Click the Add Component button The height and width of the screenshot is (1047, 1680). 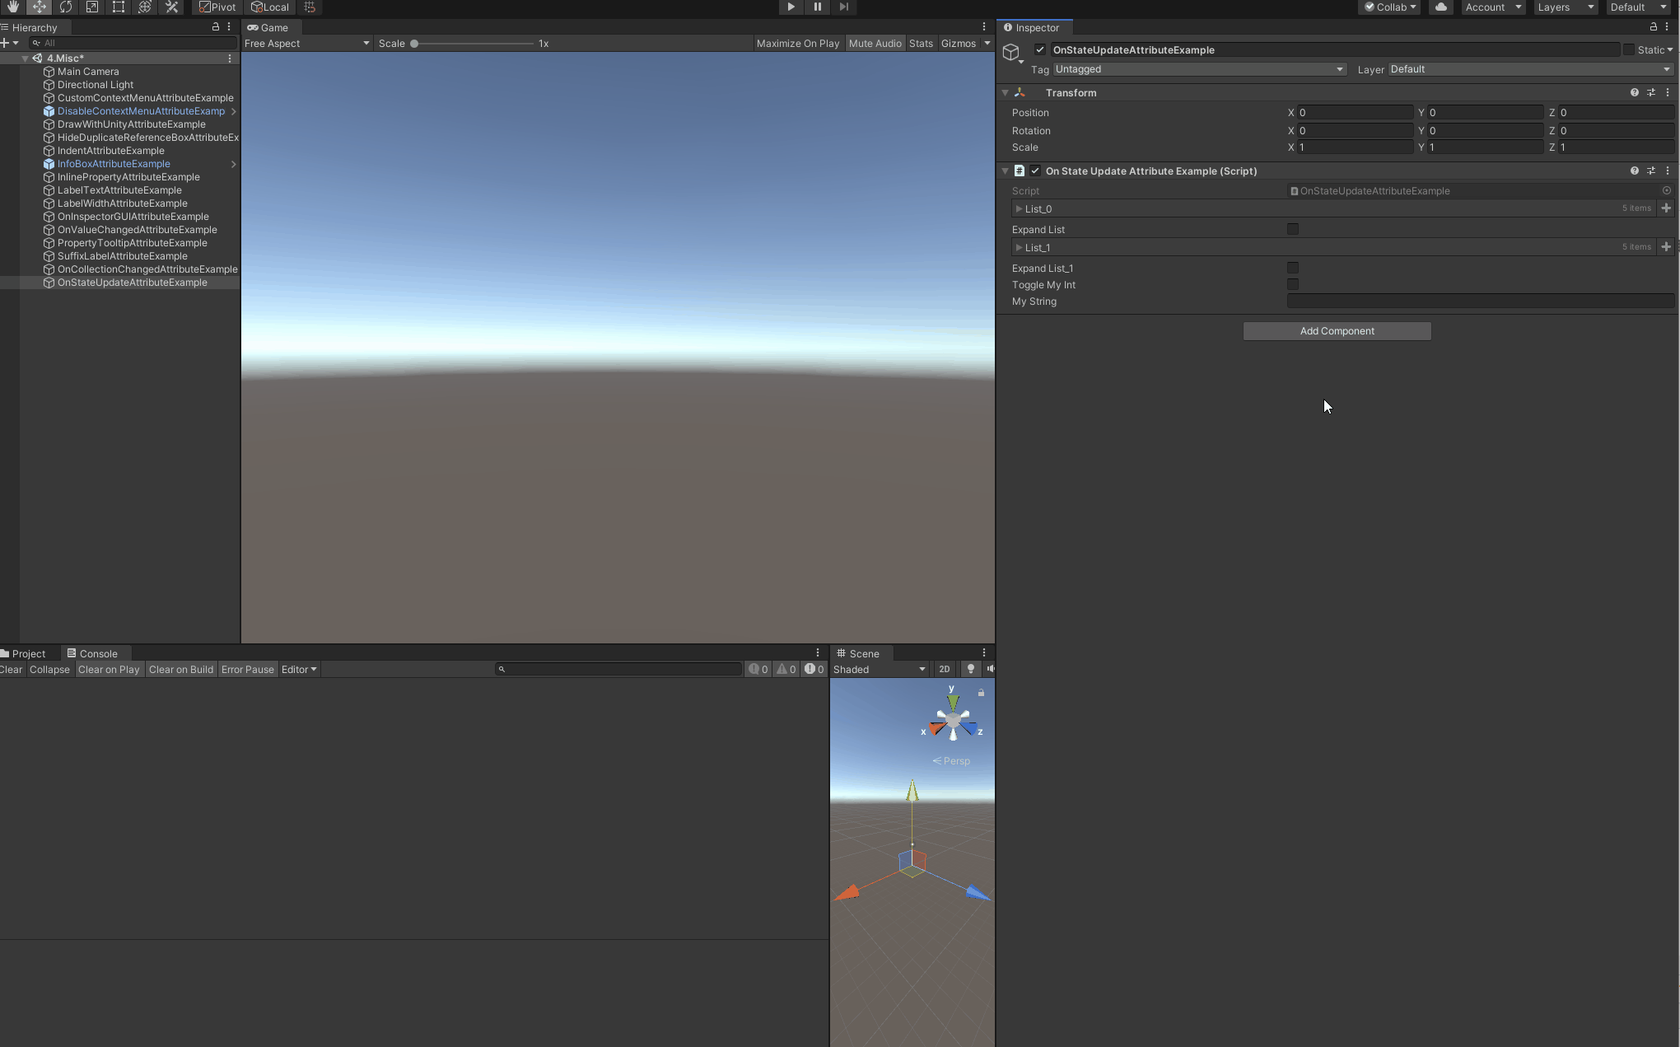point(1337,330)
